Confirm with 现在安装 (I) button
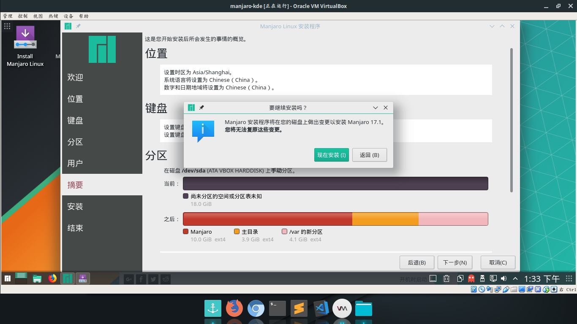 coord(332,155)
